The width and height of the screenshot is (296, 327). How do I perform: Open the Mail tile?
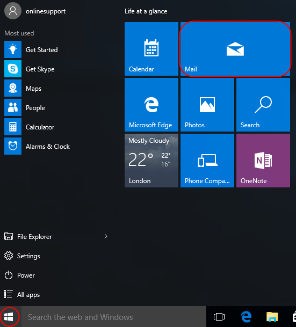click(x=235, y=49)
